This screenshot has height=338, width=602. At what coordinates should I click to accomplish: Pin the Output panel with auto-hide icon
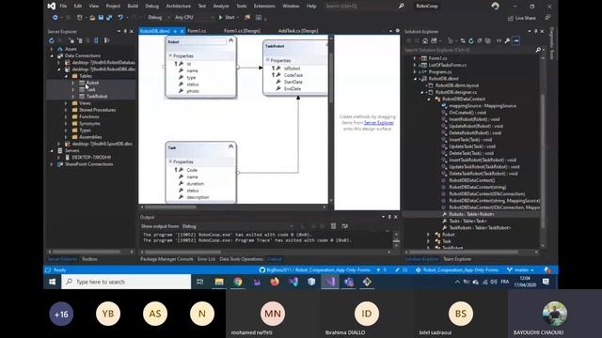[x=389, y=217]
